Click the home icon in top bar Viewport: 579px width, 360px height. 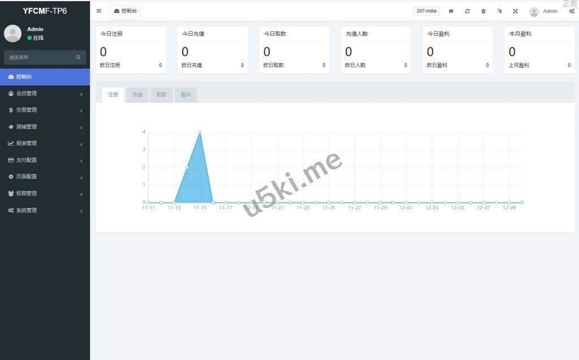pyautogui.click(x=451, y=11)
